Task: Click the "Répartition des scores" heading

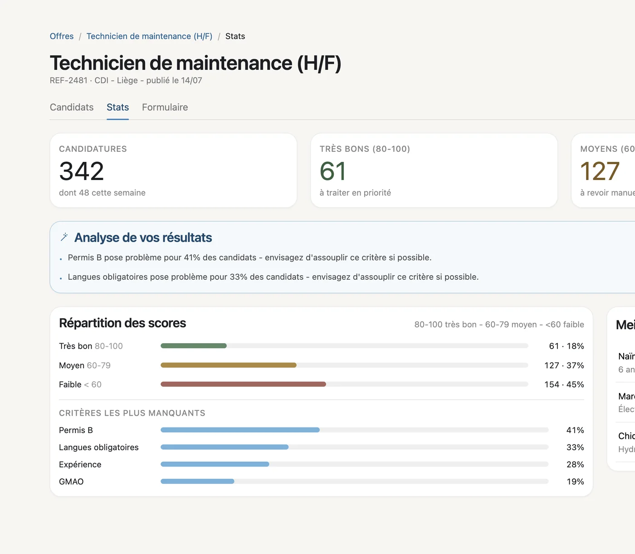Action: [122, 323]
